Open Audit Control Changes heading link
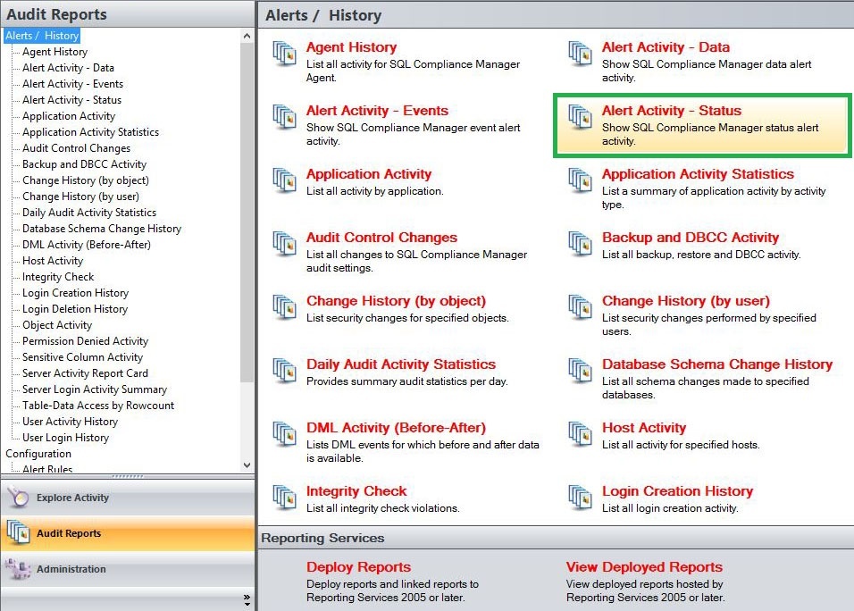854x611 pixels. (x=381, y=238)
